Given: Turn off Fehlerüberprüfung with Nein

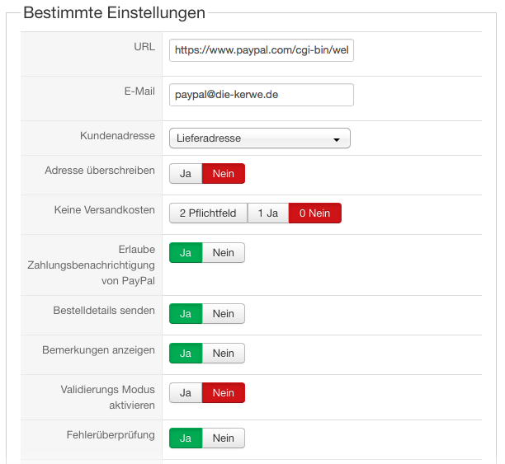Looking at the screenshot, I should tap(224, 438).
